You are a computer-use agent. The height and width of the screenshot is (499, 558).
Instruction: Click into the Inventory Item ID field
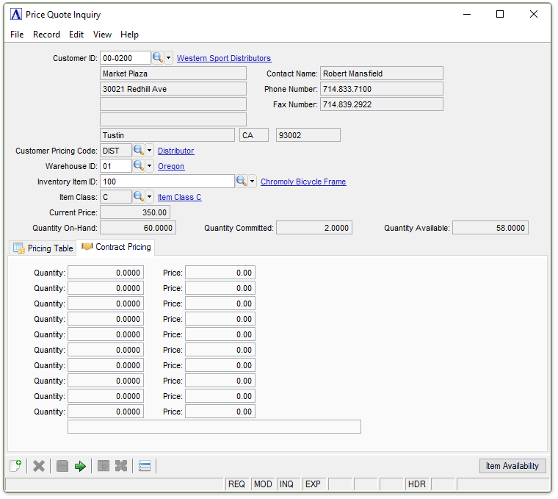pyautogui.click(x=167, y=182)
